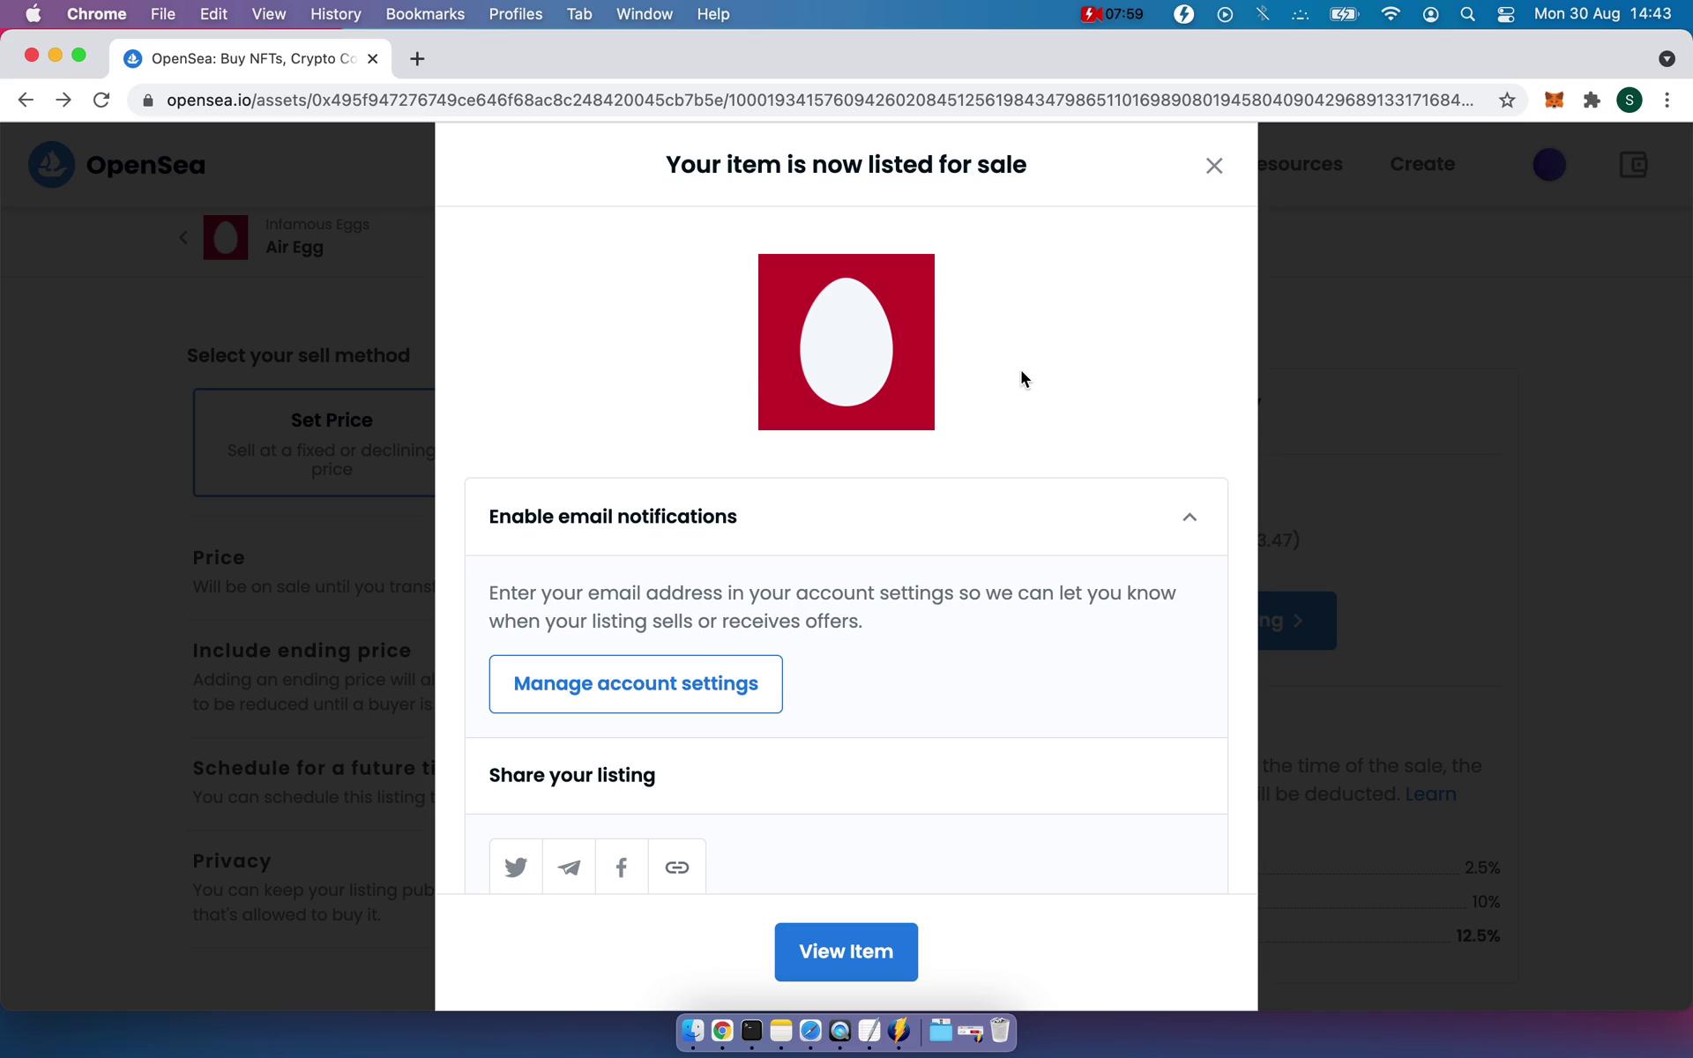Collapse the Enable email notifications section
This screenshot has height=1058, width=1693.
point(1190,516)
